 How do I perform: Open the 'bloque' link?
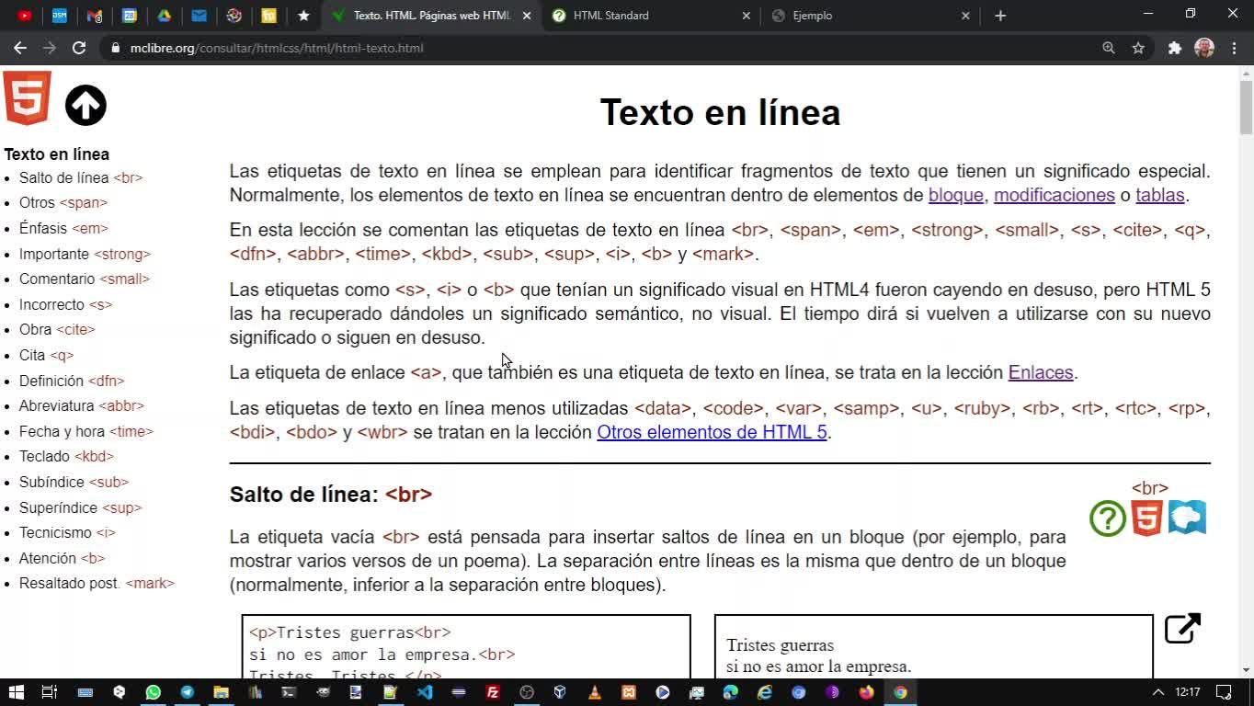click(x=956, y=195)
